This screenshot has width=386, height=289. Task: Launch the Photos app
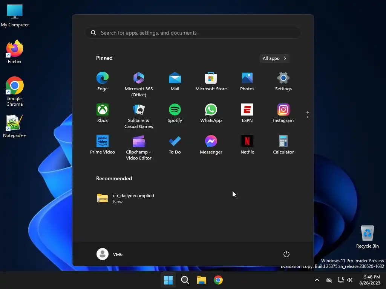tap(247, 82)
